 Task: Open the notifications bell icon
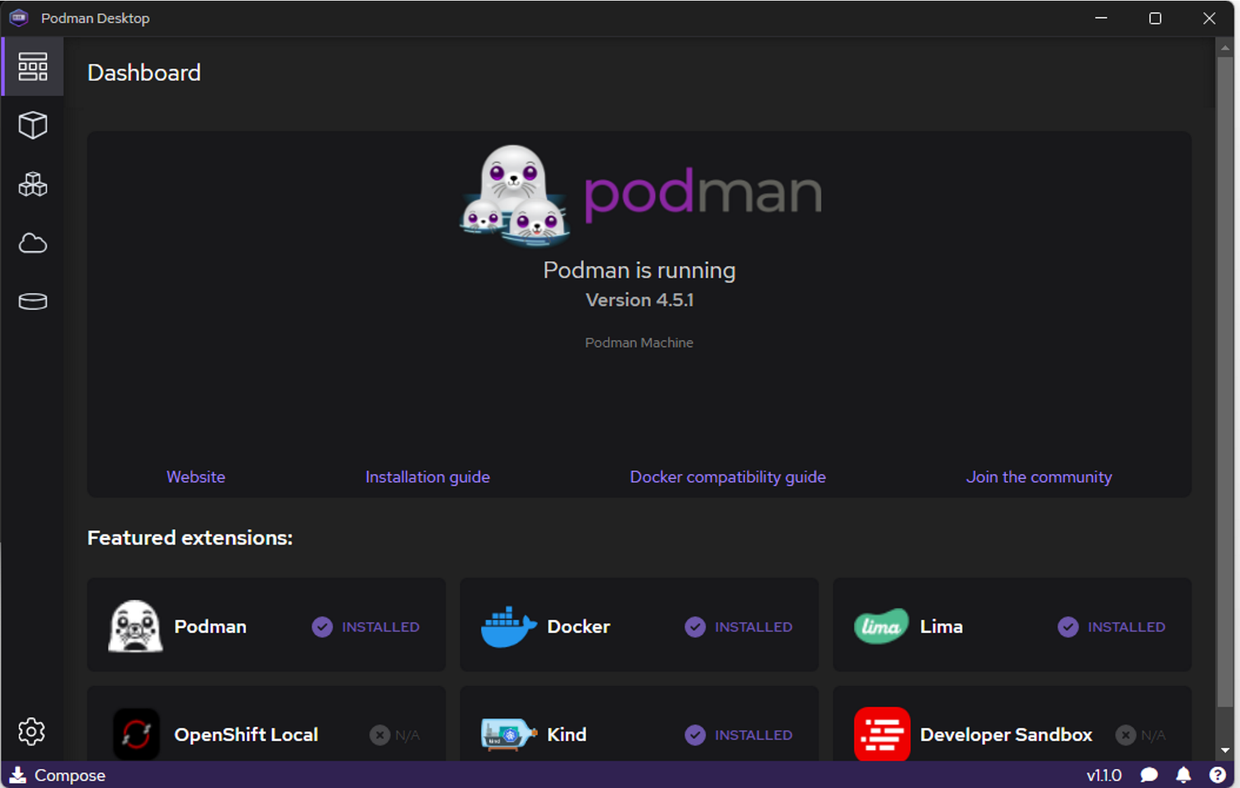point(1184,775)
